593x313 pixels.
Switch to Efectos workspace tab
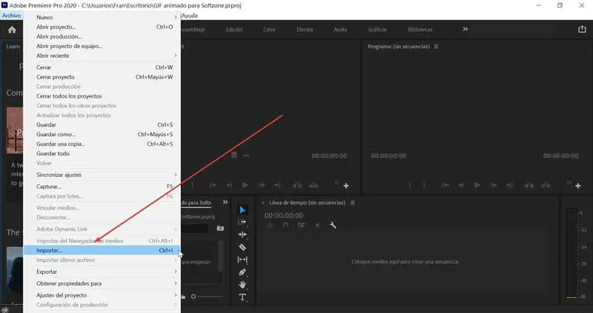point(305,30)
